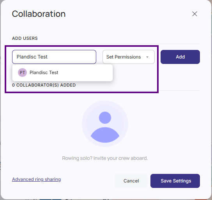Click the Collaboration dialog heading

point(39,14)
